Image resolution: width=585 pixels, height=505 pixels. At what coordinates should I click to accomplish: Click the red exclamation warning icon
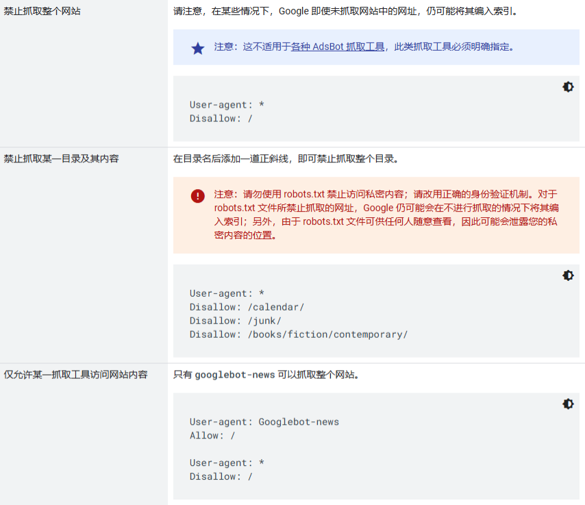198,196
